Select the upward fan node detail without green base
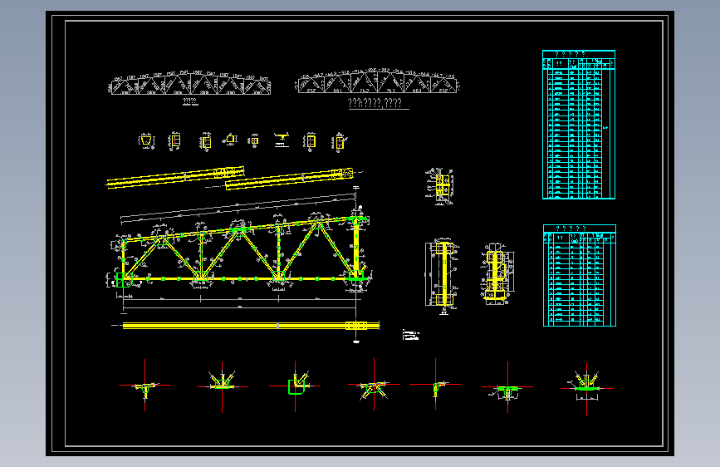This screenshot has height=467, width=720. click(x=223, y=386)
